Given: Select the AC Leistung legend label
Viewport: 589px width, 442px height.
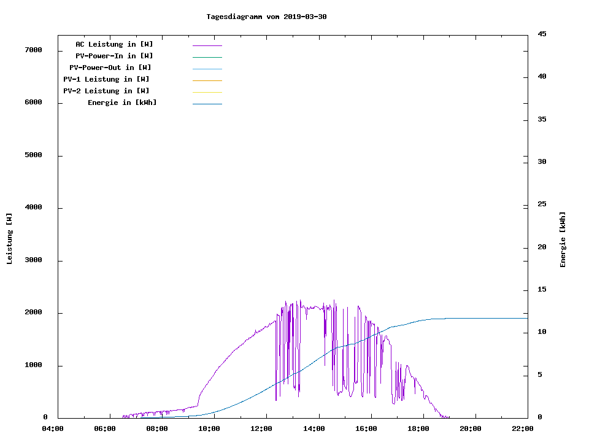Looking at the screenshot, I should coord(114,44).
